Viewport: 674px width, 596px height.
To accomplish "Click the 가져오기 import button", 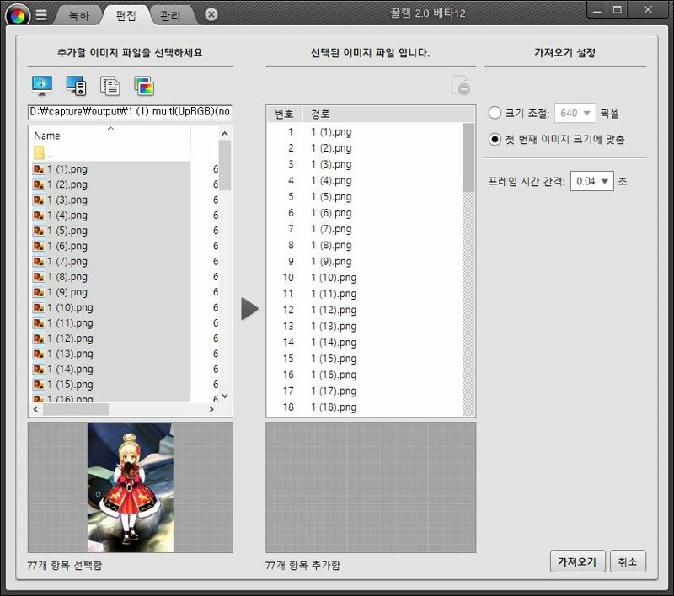I will 577,561.
